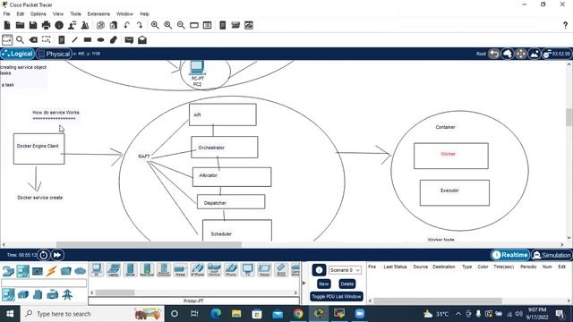Zoom in on the workspace
573x322 pixels.
click(x=155, y=25)
